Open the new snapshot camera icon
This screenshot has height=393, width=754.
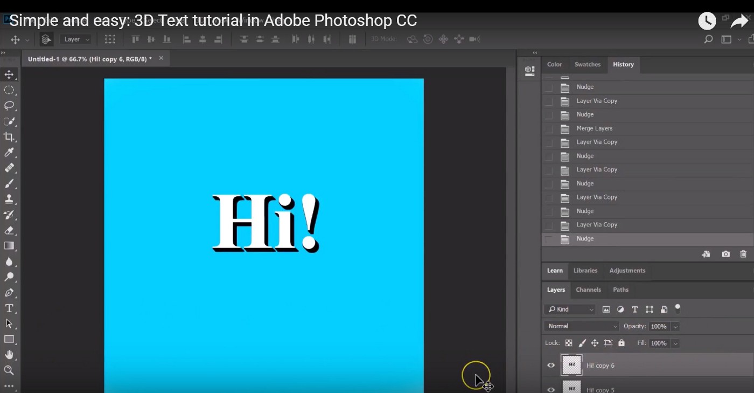click(725, 253)
